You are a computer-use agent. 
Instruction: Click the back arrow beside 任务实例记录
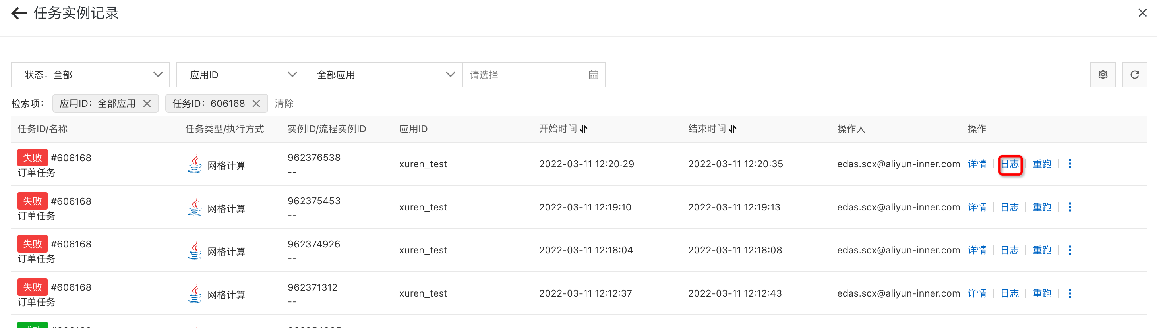(18, 13)
